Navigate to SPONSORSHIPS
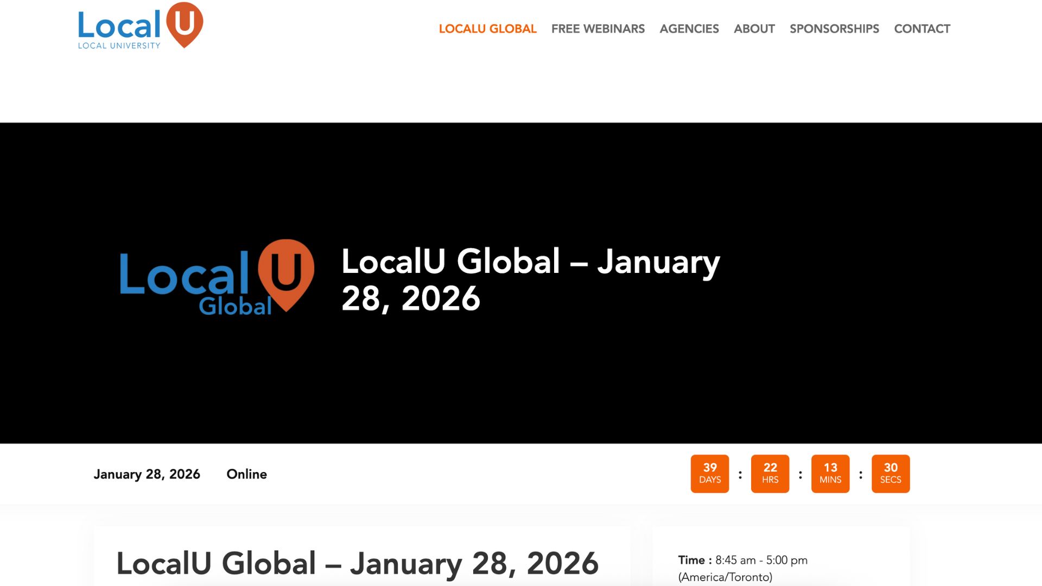 (x=834, y=29)
